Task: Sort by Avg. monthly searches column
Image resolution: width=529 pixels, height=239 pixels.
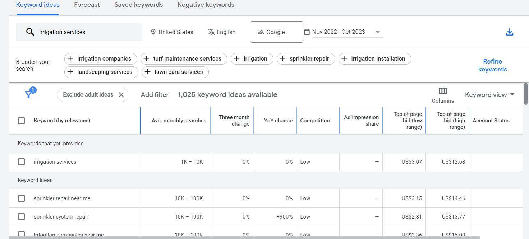Action: click(179, 121)
